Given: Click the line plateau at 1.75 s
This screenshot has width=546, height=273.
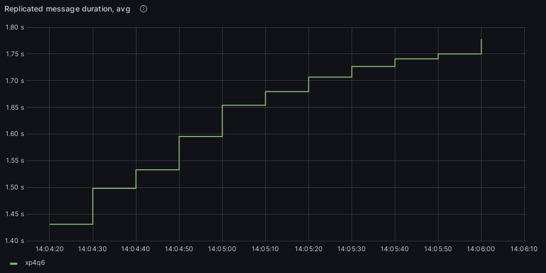Looking at the screenshot, I should (x=459, y=54).
